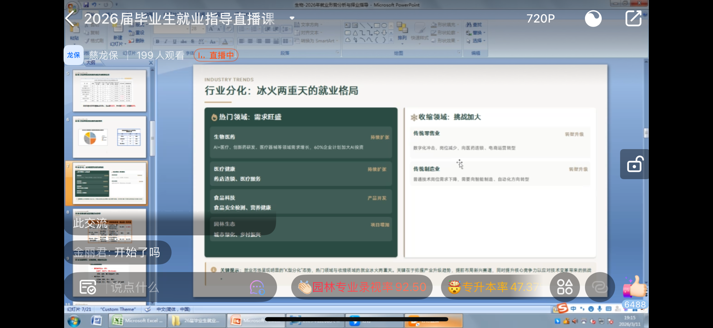Change the 720P video quality setting
Viewport: 713px width, 328px height.
pos(540,19)
